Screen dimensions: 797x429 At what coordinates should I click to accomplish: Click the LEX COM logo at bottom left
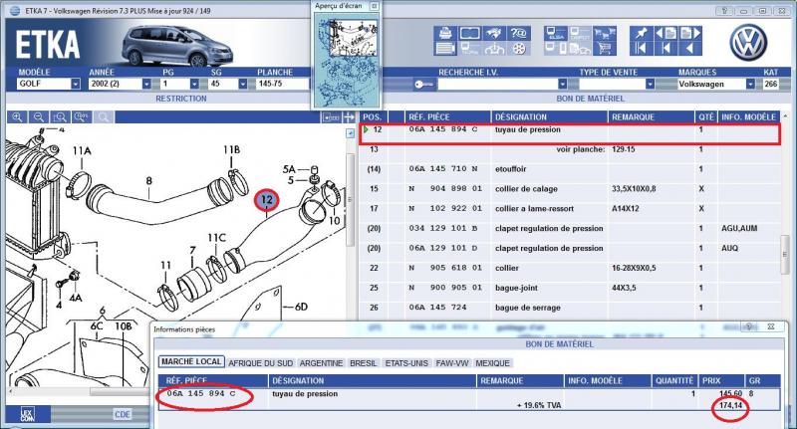28,414
